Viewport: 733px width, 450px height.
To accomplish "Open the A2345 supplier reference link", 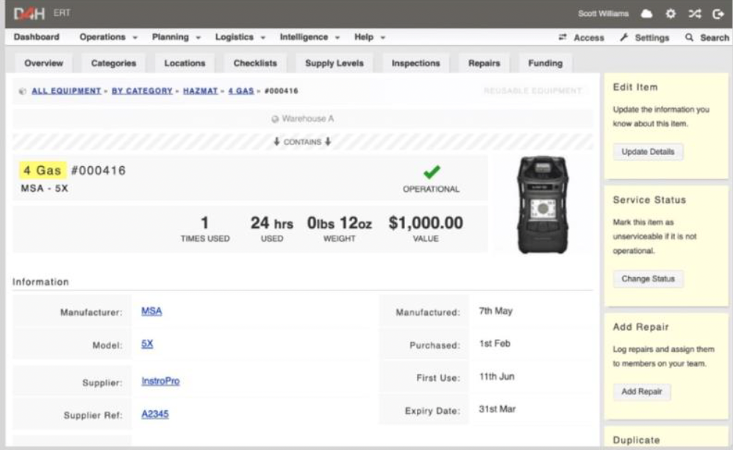I will [x=154, y=414].
